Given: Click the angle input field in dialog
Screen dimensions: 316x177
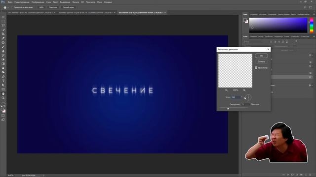Looking at the screenshot, I should point(236,97).
